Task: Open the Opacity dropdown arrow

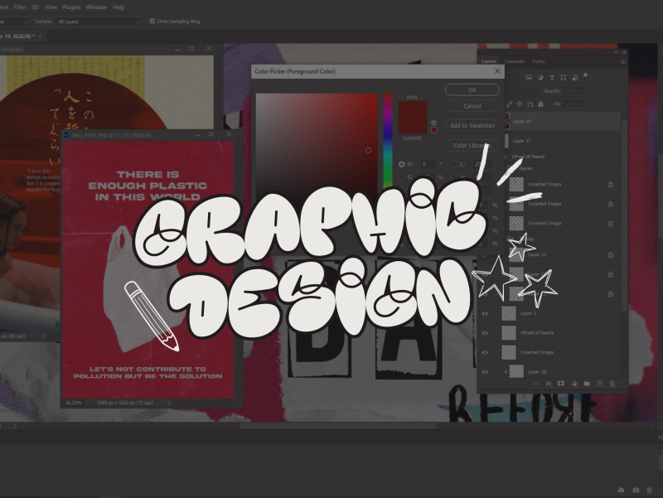Action: (x=585, y=90)
